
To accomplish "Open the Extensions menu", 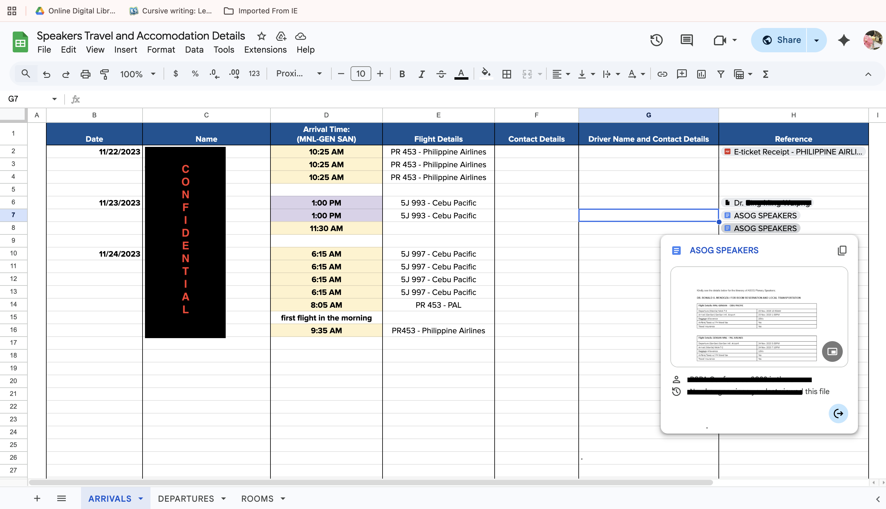I will [x=265, y=50].
